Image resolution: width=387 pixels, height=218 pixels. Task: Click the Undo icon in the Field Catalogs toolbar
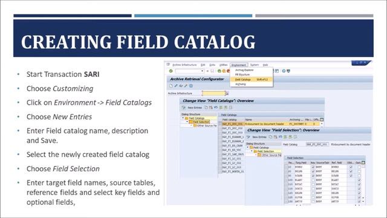point(216,108)
